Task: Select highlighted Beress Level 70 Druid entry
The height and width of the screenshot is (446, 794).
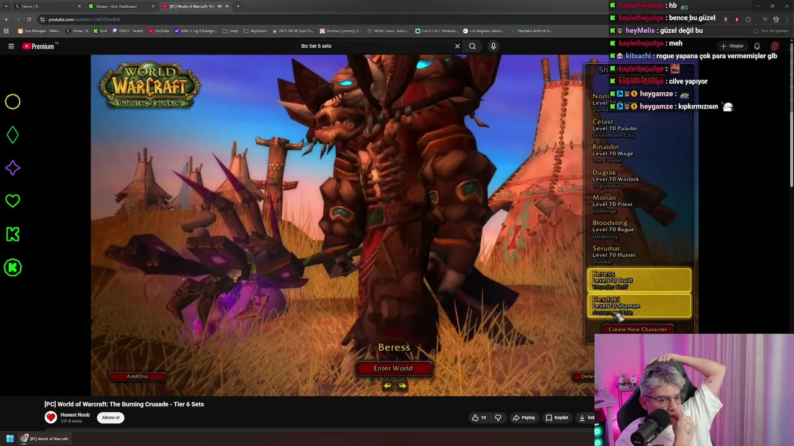Action: pos(639,280)
